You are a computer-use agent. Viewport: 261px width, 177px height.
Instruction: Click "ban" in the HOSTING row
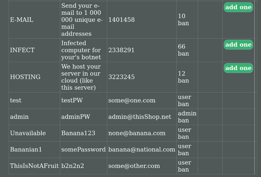pos(183,81)
